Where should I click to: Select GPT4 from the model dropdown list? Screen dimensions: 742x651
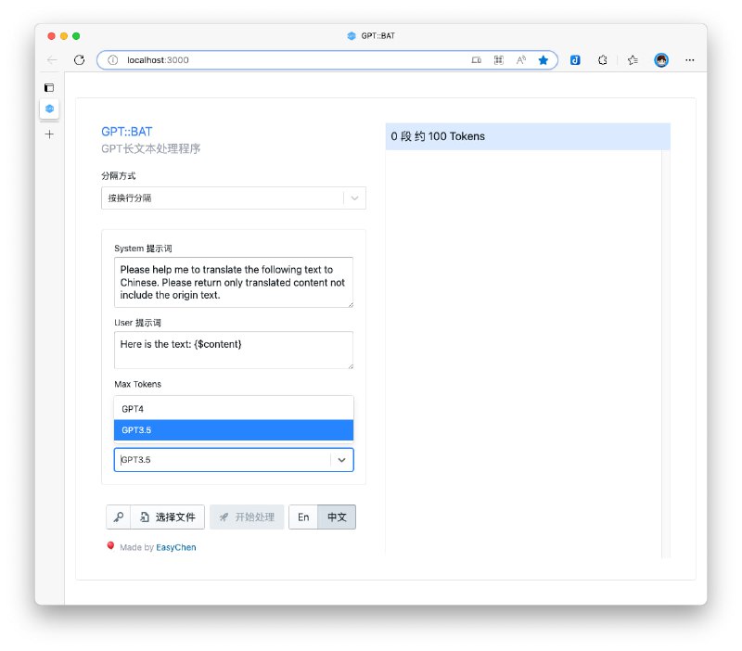[x=234, y=408]
